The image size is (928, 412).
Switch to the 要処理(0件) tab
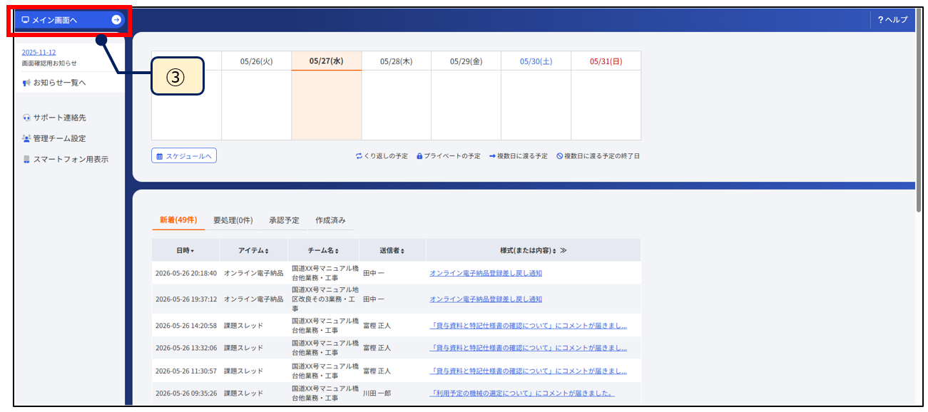[233, 220]
